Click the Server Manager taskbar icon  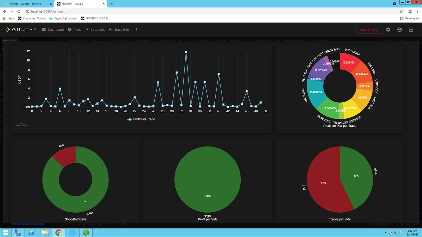[x=18, y=233]
